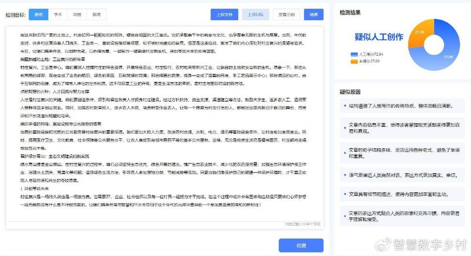Click the 人工得分72.94 legend text
This screenshot has height=256, width=471.
click(x=371, y=54)
